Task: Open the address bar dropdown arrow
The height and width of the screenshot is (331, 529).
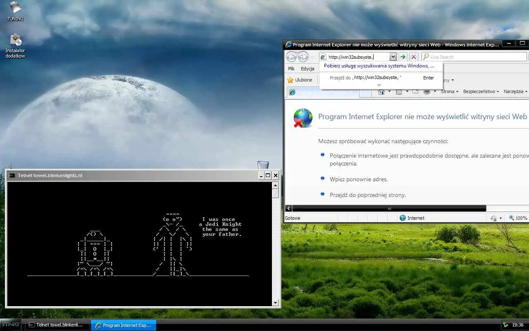Action: point(393,57)
